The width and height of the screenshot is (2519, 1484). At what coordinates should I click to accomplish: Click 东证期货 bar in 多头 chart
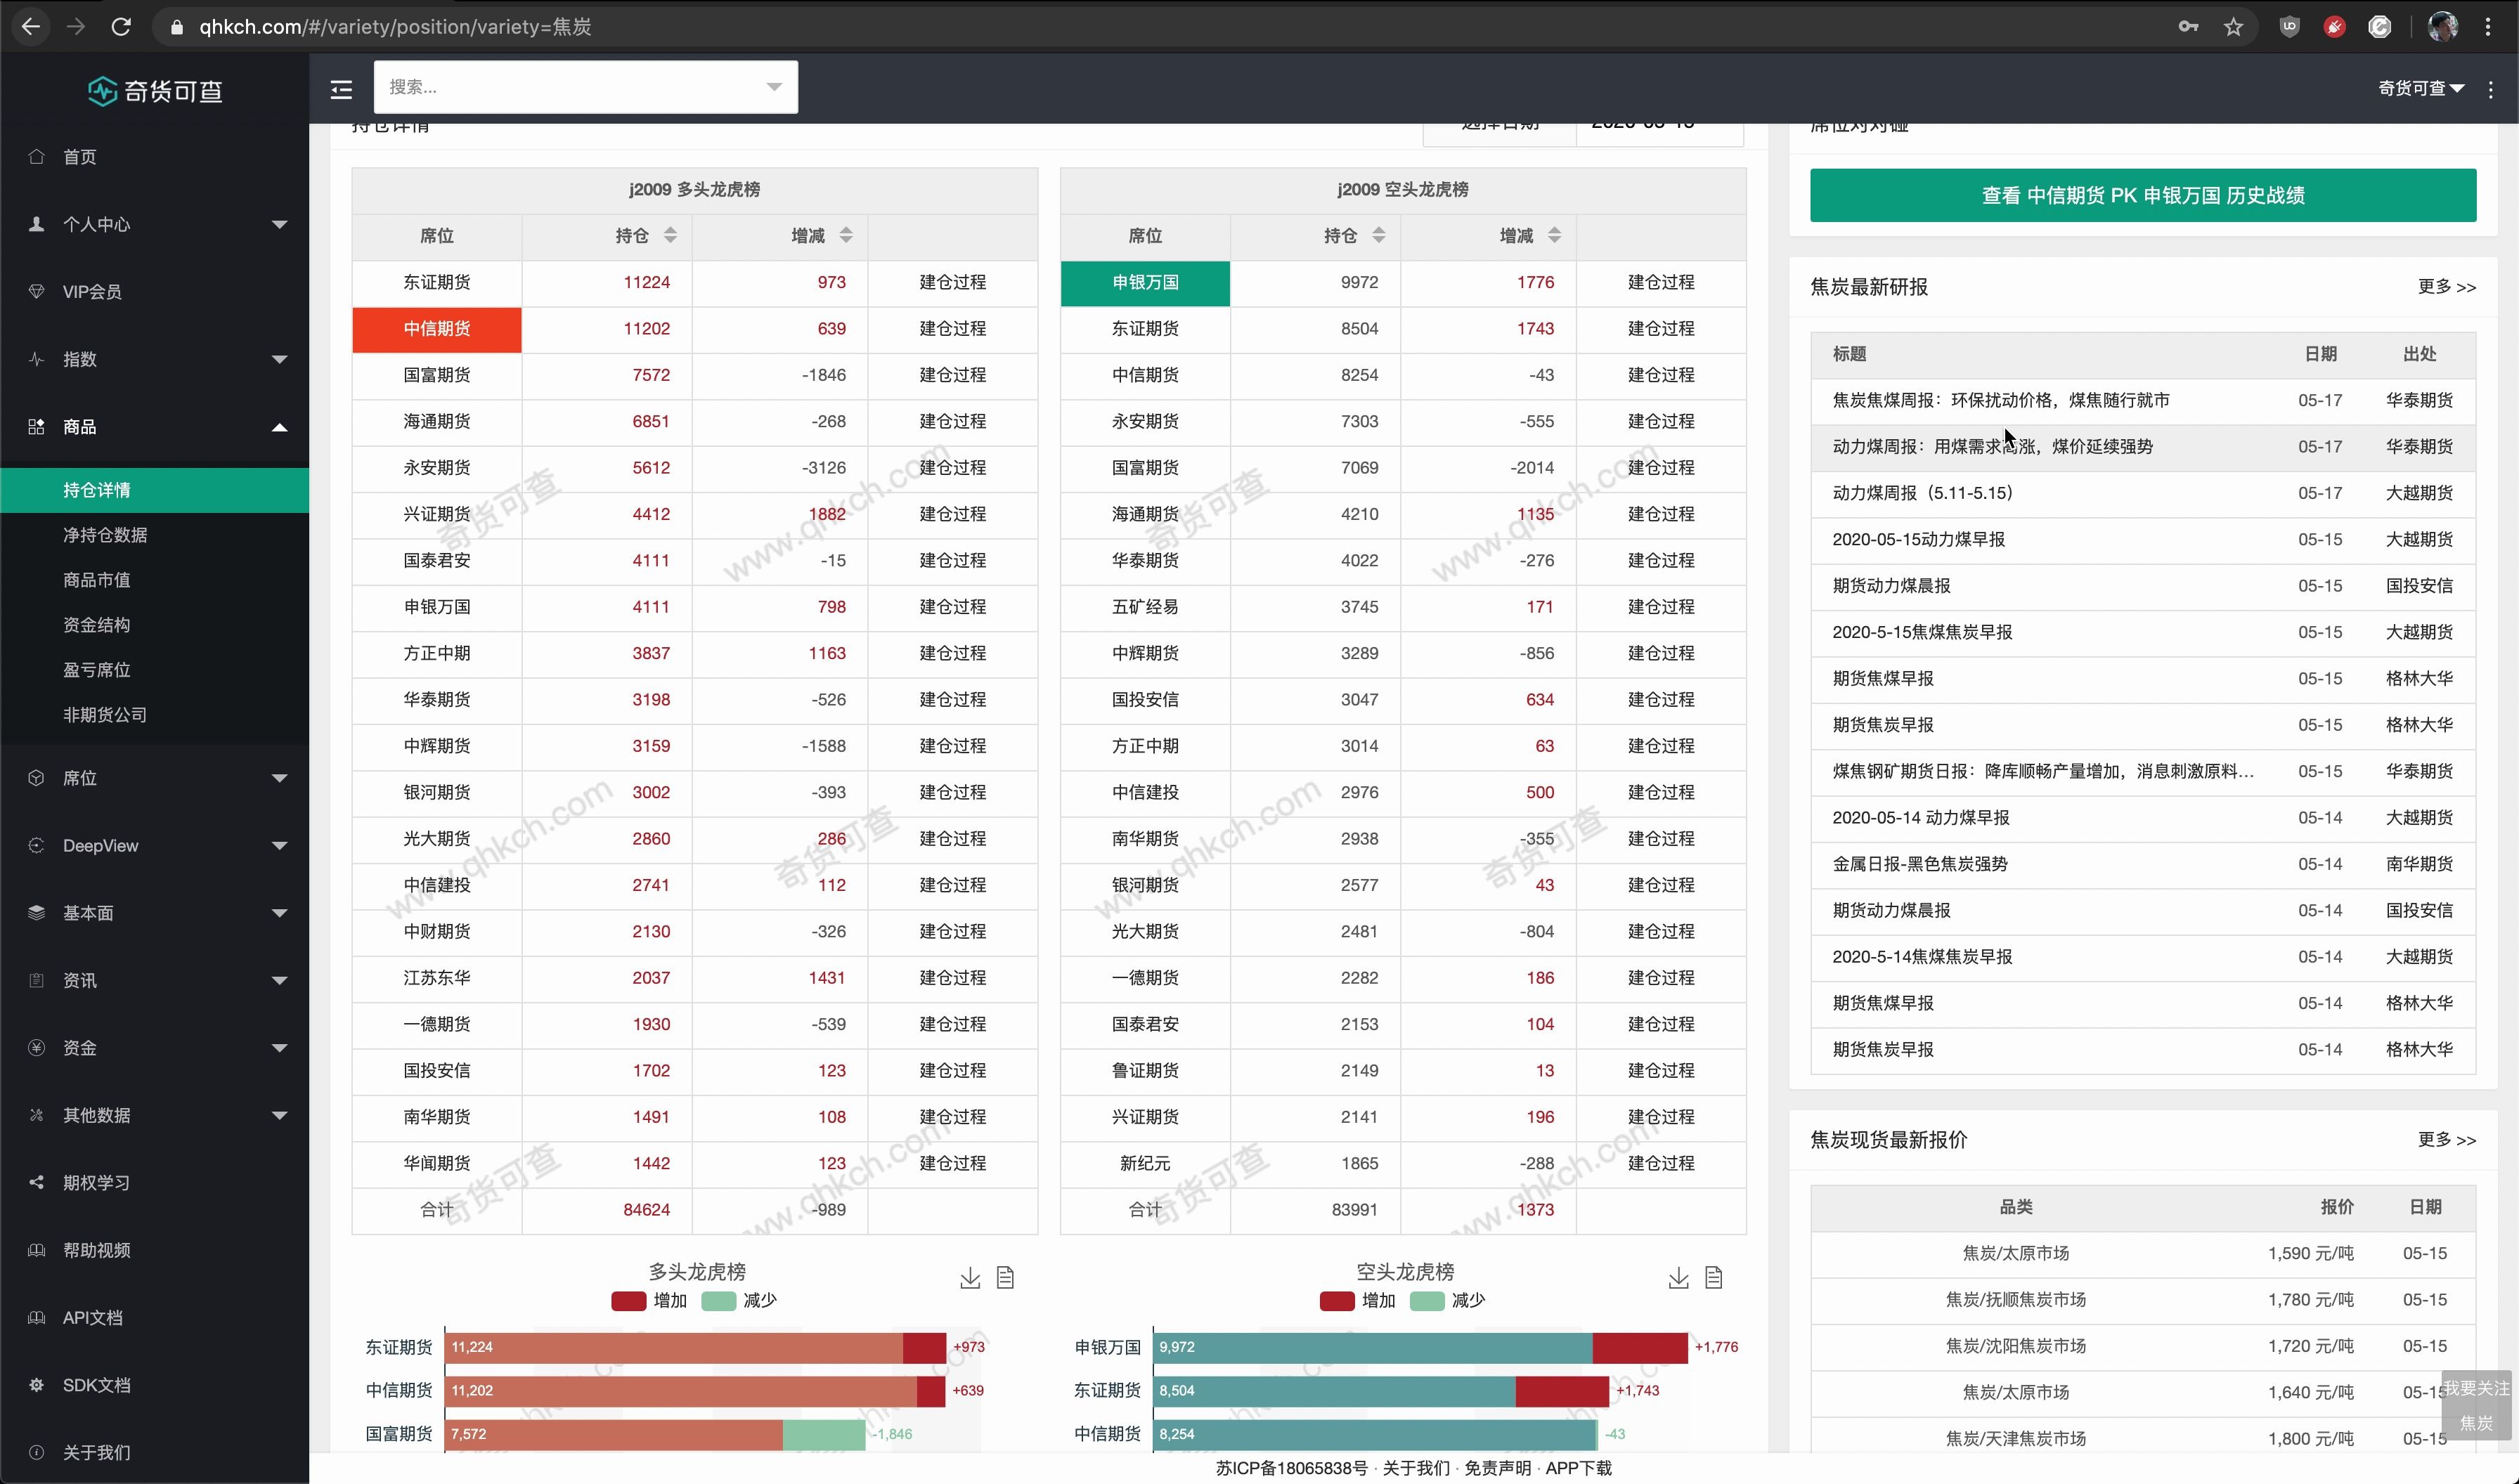[695, 1347]
